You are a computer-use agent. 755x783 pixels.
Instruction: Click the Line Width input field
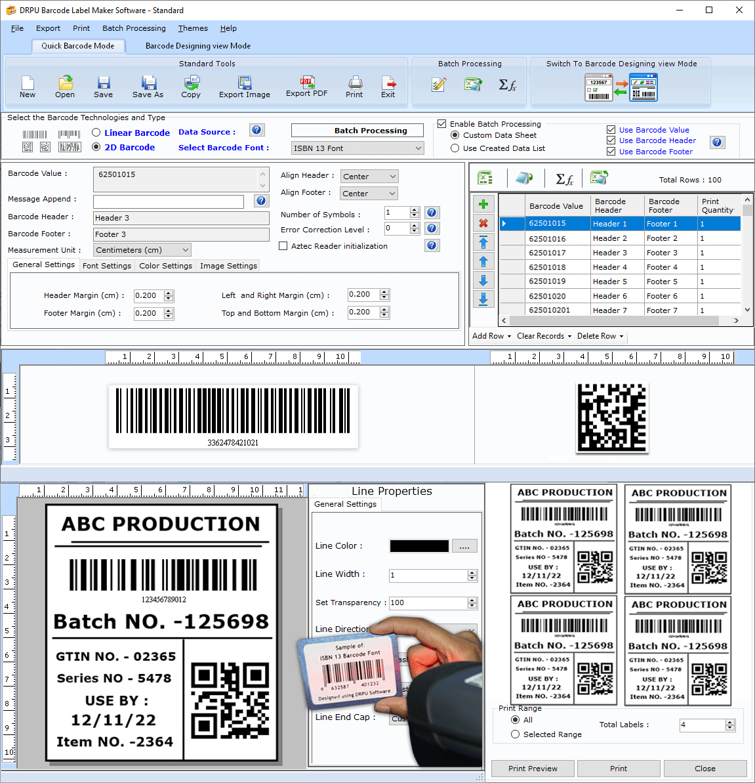[x=428, y=575]
